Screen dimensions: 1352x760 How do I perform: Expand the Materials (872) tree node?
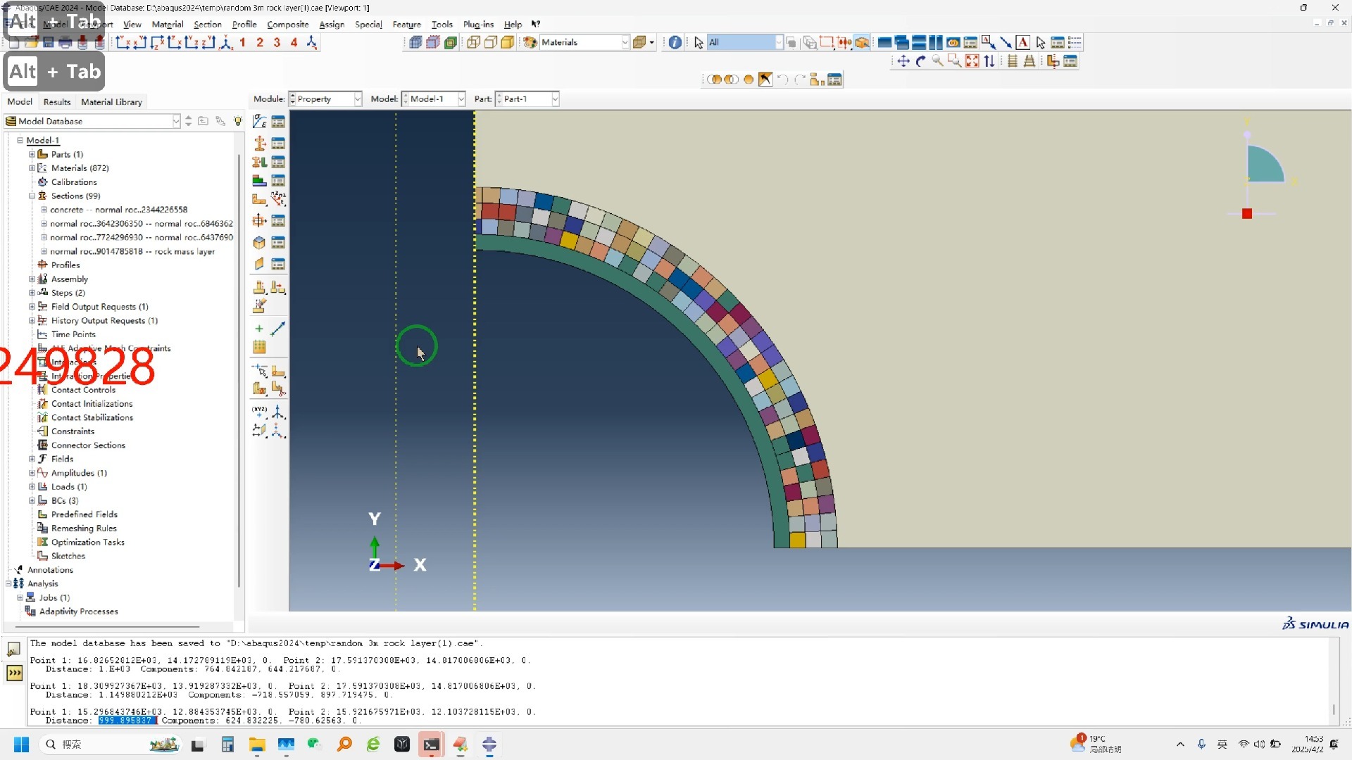[32, 168]
